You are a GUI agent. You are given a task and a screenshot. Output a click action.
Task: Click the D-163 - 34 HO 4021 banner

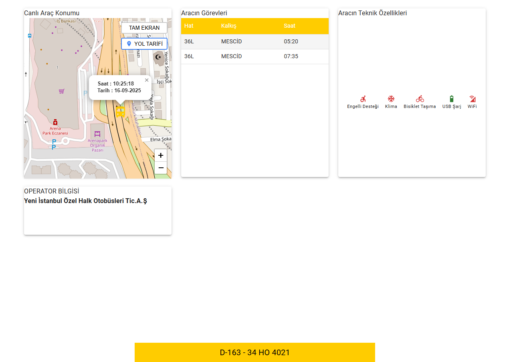click(254, 352)
